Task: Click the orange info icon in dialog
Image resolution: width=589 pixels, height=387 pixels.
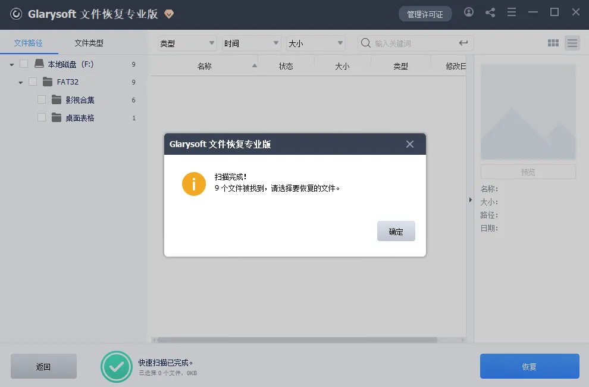Action: 194,184
